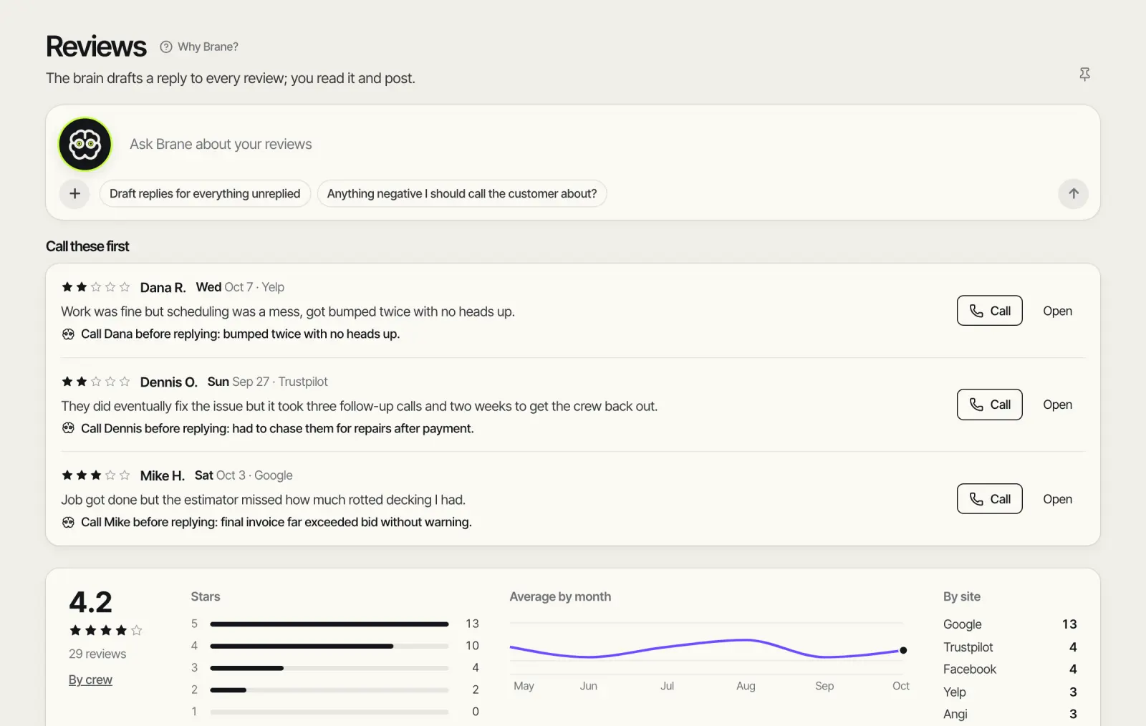Click brain icon beside Call Mike before replying
This screenshot has height=726, width=1146.
pyautogui.click(x=68, y=522)
